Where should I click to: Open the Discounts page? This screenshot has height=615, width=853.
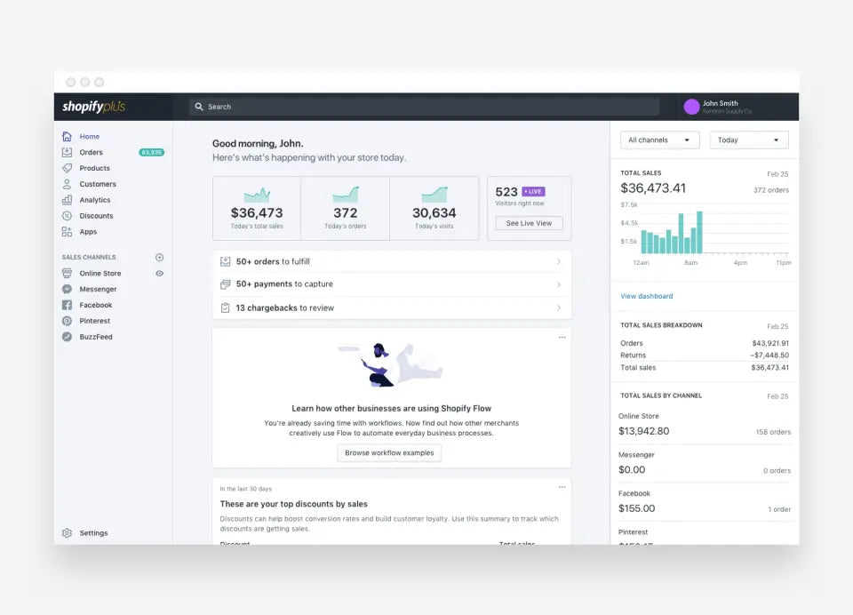pyautogui.click(x=95, y=215)
